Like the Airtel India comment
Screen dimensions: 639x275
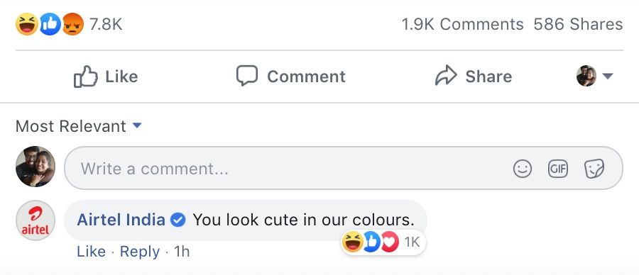point(92,252)
